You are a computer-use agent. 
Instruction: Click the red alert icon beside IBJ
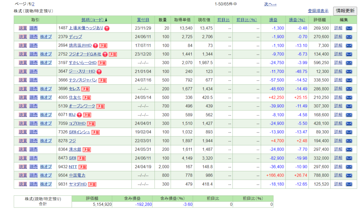79,115
